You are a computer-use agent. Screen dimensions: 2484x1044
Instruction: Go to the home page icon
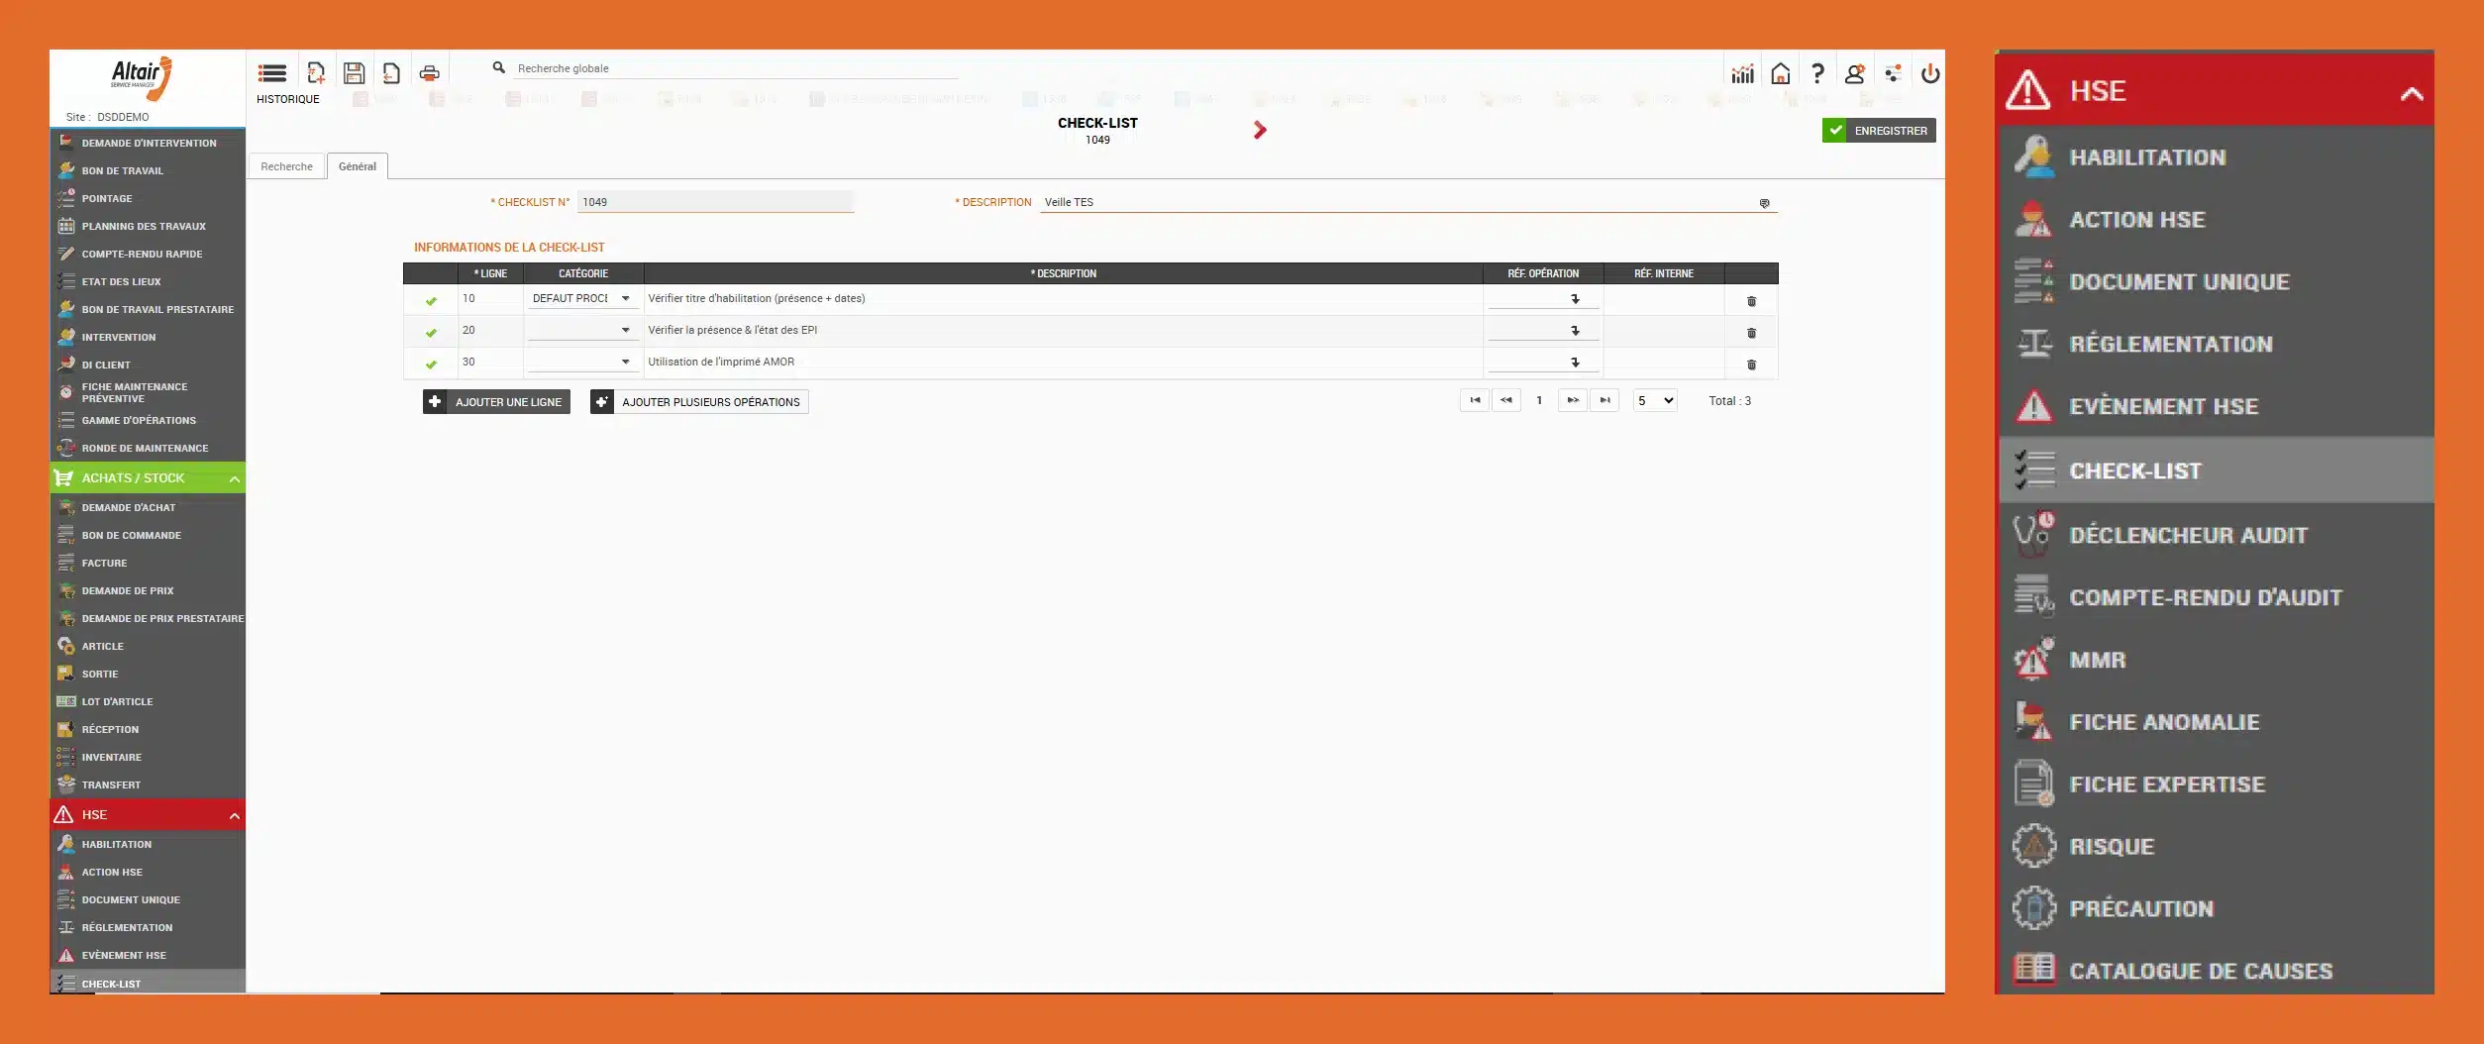(x=1780, y=73)
